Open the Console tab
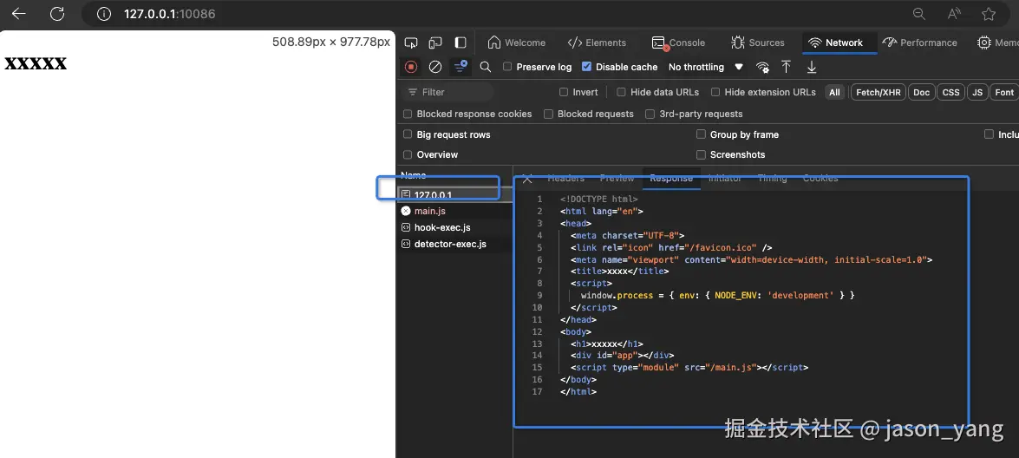 [678, 43]
